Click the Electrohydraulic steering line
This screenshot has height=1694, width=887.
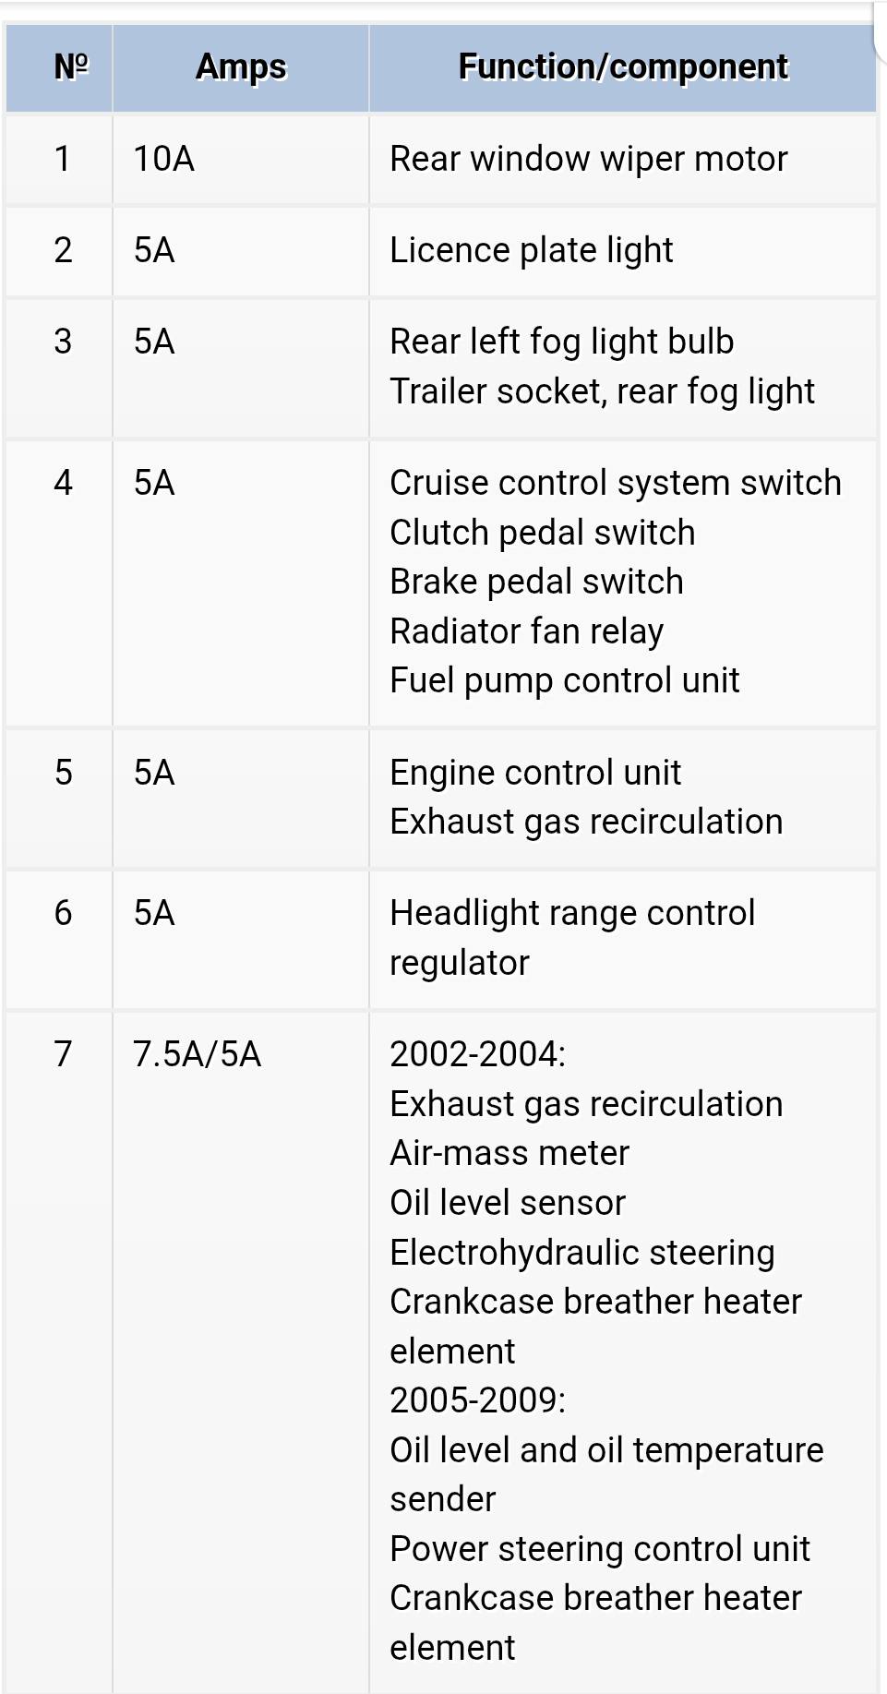click(581, 1253)
